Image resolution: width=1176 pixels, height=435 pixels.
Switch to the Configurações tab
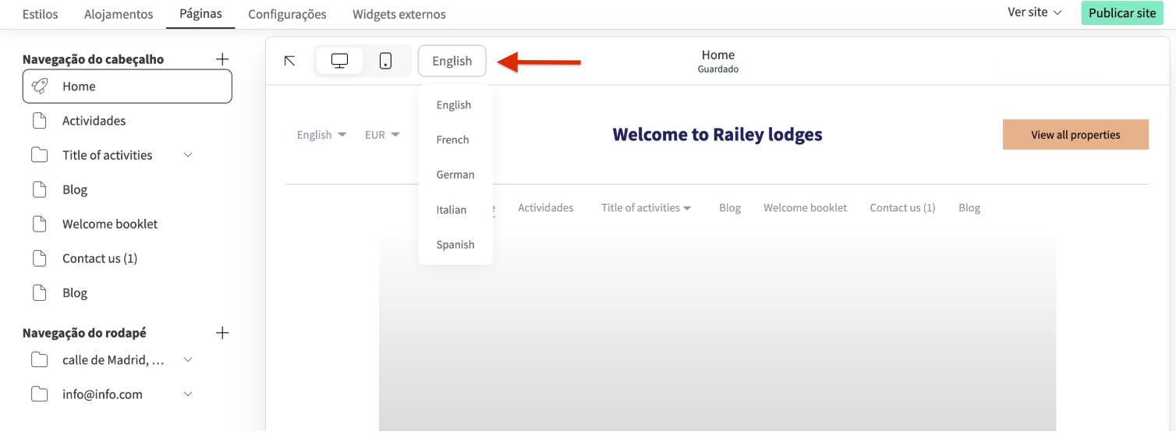(287, 14)
